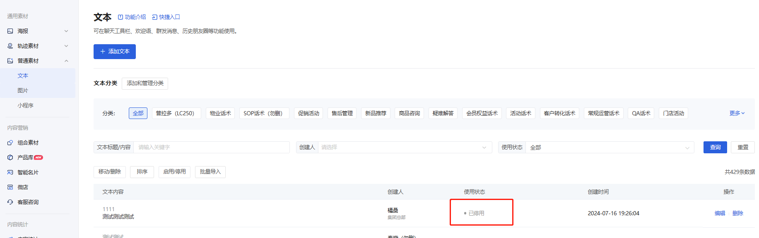Image resolution: width=759 pixels, height=238 pixels.
Task: Select the 常规运营话术 category
Action: pyautogui.click(x=604, y=113)
